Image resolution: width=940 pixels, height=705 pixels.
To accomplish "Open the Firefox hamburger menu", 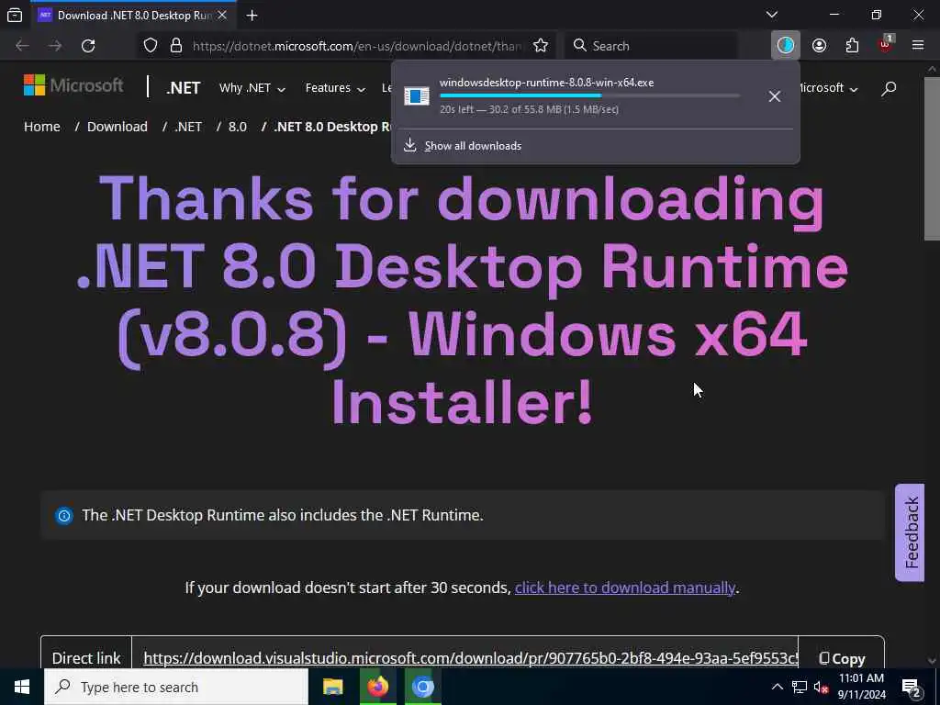I will [918, 45].
